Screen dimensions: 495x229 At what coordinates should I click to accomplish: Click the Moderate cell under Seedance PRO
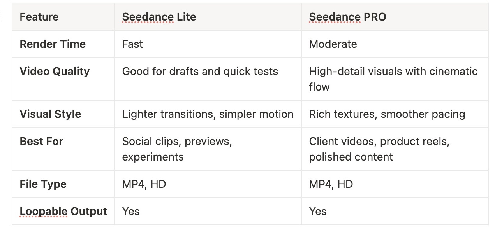click(395, 44)
